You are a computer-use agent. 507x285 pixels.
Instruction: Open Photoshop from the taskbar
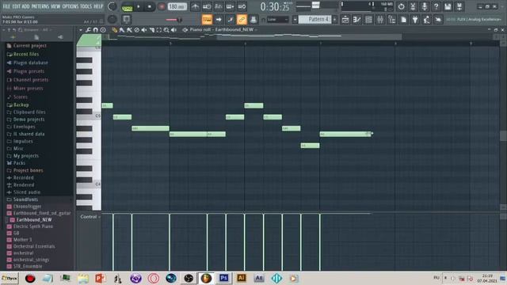coord(223,278)
